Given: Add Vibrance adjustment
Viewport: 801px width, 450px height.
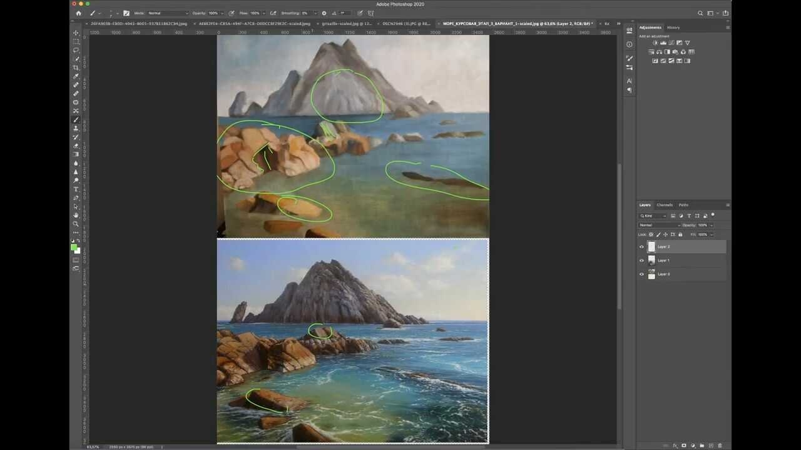Looking at the screenshot, I should (687, 43).
